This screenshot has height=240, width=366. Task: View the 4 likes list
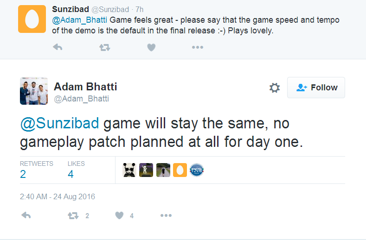click(71, 174)
